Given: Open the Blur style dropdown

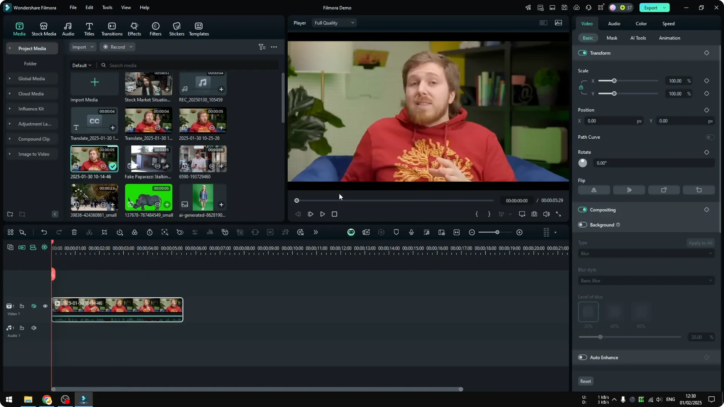Looking at the screenshot, I should pyautogui.click(x=646, y=280).
